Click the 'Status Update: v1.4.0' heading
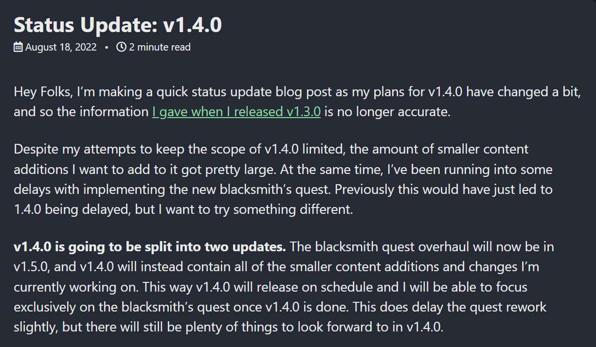 pyautogui.click(x=118, y=24)
